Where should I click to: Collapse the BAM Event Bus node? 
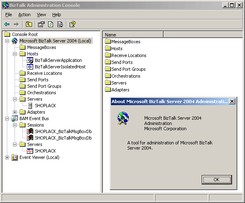tap(7, 119)
